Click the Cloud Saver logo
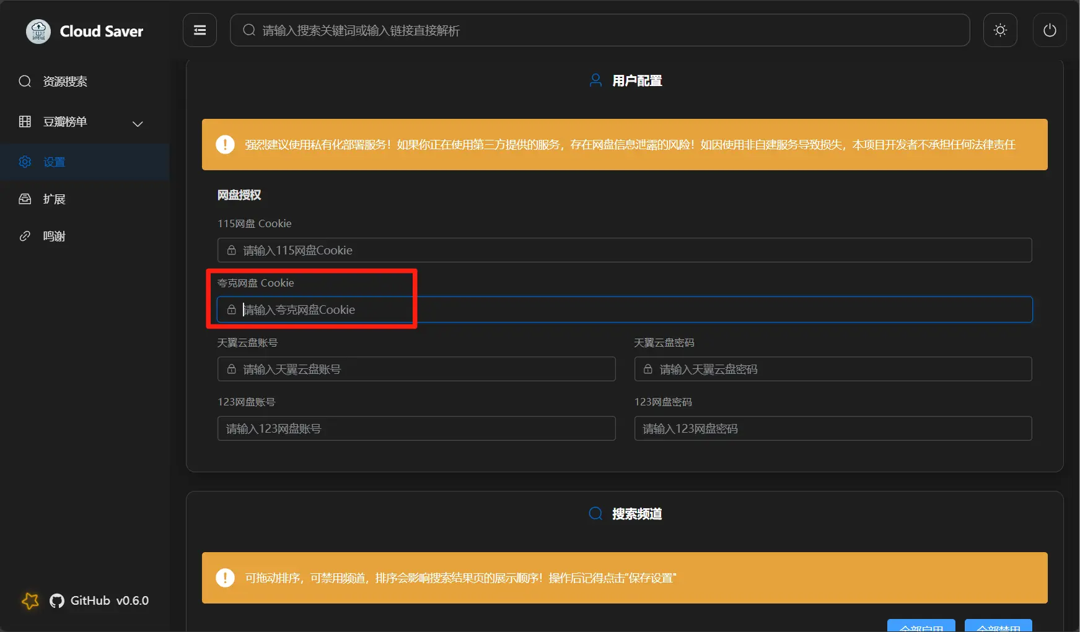This screenshot has height=632, width=1080. (38, 31)
